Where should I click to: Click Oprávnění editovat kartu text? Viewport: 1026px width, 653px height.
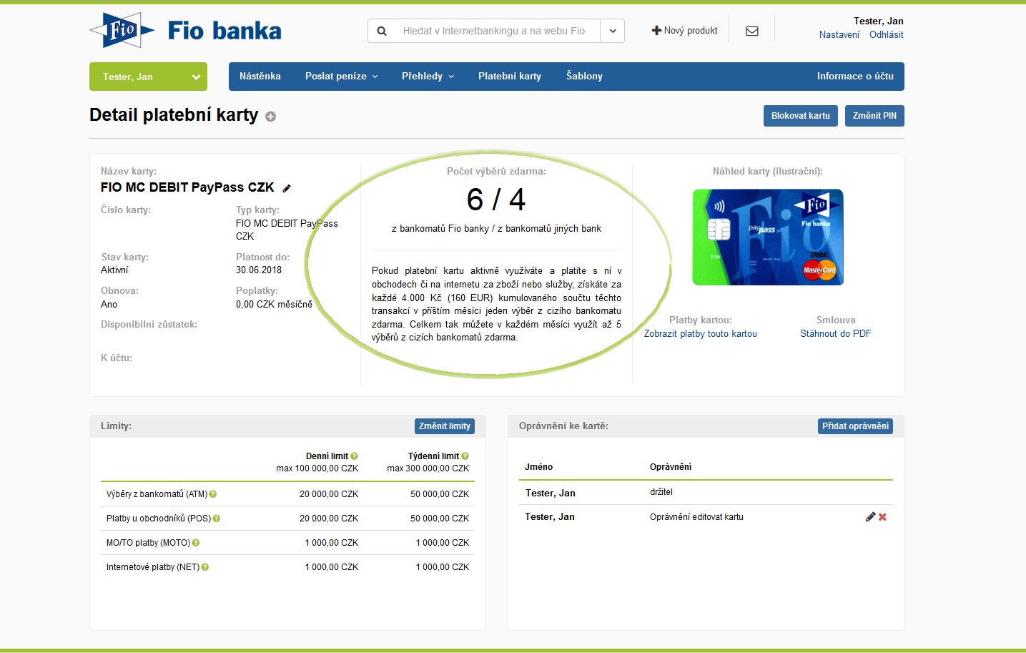pyautogui.click(x=696, y=517)
